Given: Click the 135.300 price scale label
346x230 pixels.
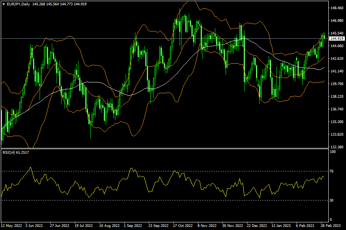Looking at the screenshot, I should coord(337,122).
